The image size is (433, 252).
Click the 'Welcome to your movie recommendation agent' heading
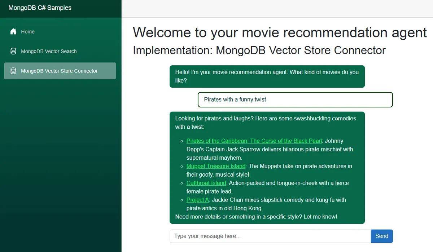pos(280,32)
